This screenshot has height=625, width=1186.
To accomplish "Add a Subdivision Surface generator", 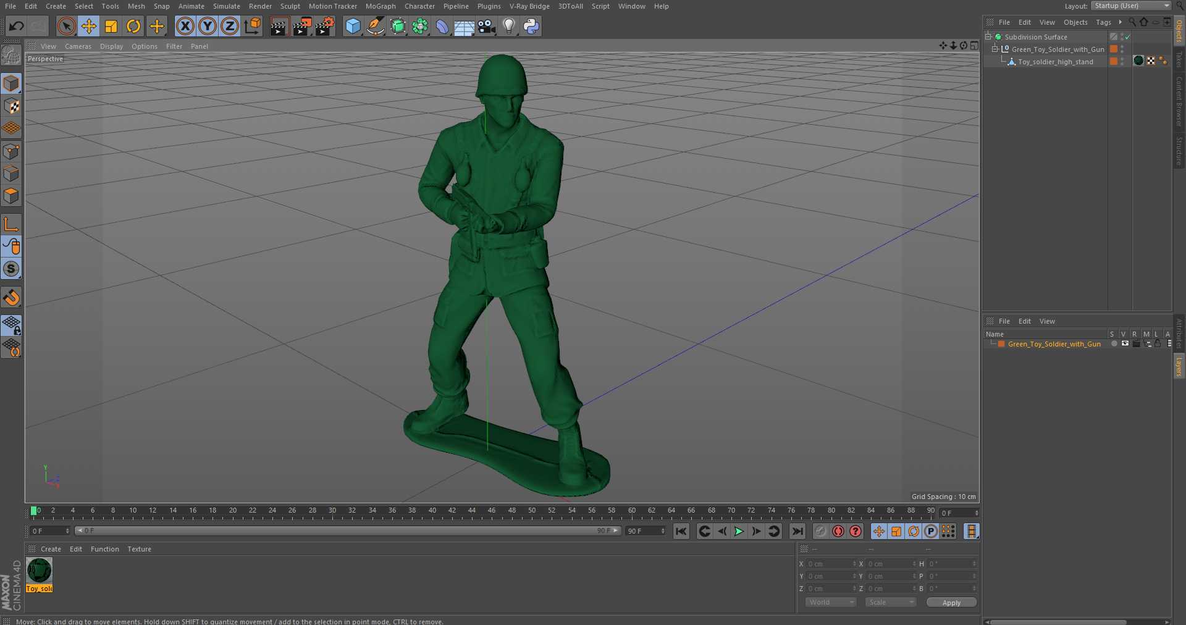I will point(398,26).
